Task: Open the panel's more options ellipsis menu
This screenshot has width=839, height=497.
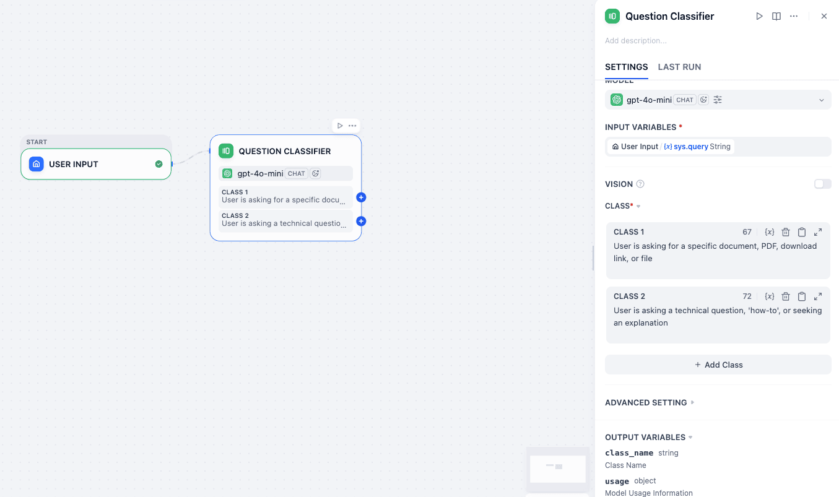Action: (x=794, y=15)
